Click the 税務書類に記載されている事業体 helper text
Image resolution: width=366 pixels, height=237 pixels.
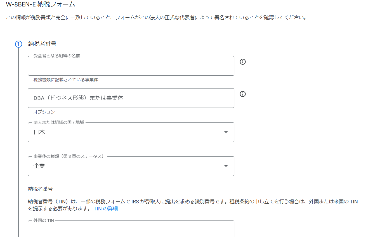[66, 80]
